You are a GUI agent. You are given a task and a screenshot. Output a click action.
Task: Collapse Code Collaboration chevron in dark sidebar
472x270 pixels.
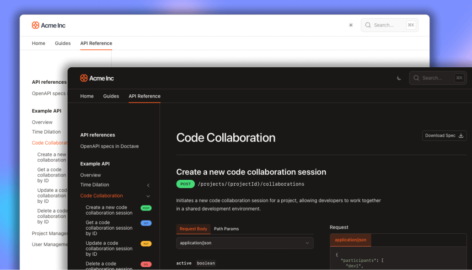[148, 196]
